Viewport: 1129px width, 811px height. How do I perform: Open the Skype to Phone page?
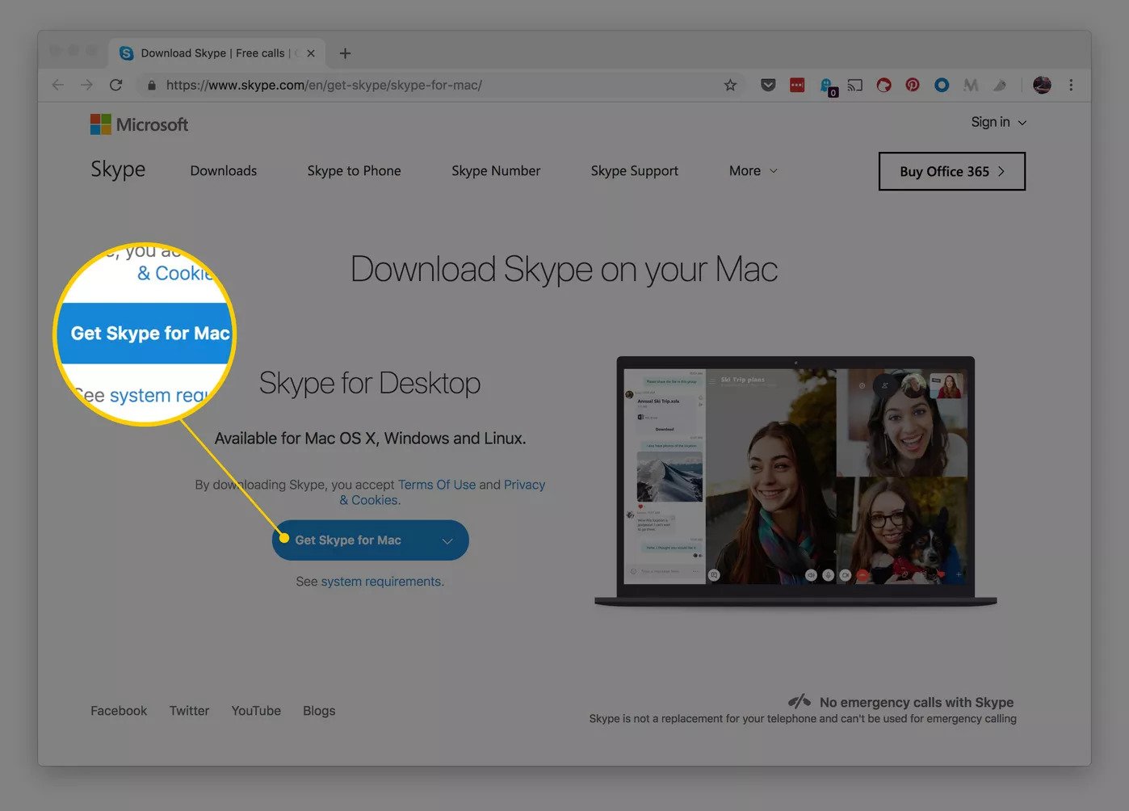click(x=354, y=170)
